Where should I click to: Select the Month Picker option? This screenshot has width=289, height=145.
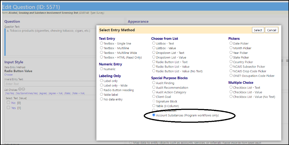coord(231,48)
